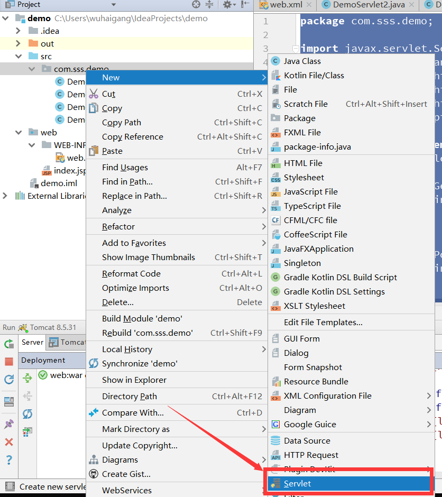Open the Project view dropdown arrow

[x=114, y=5]
